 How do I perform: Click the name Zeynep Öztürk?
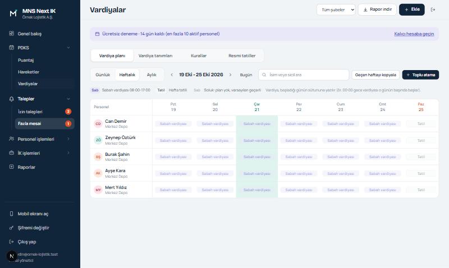[x=120, y=137]
